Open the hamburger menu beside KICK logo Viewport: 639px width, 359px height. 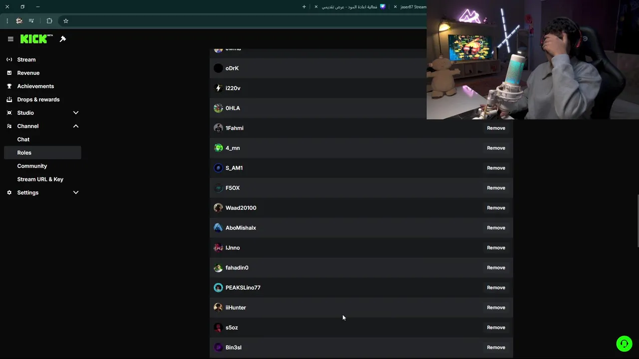click(10, 39)
